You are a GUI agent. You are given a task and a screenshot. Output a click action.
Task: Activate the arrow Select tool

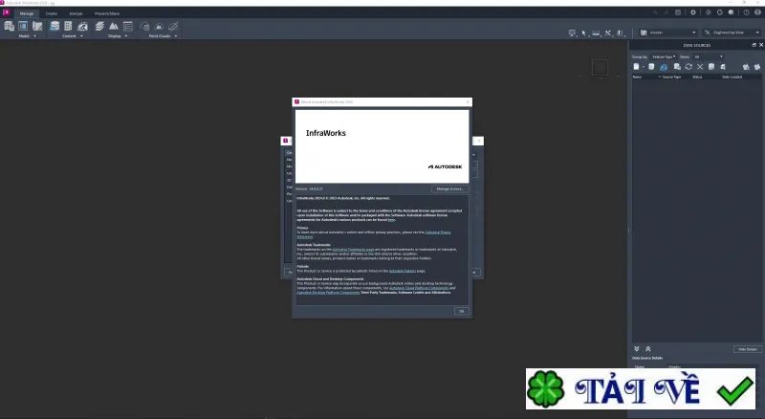click(584, 33)
